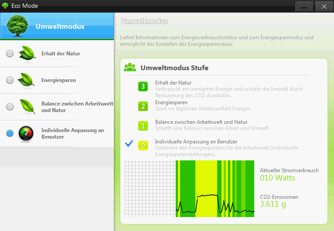Click the green people icon next to Umweltmodus Stufe
The width and height of the screenshot is (334, 231).
click(x=130, y=67)
